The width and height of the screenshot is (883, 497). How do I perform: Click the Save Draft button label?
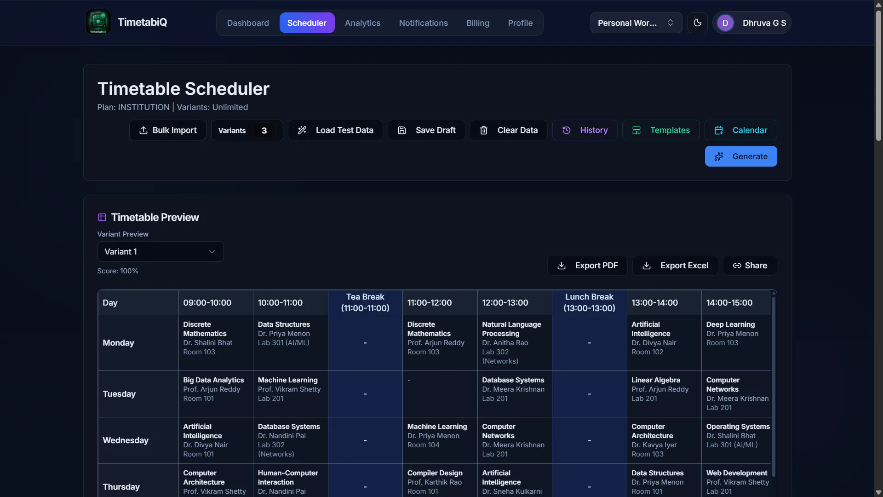pyautogui.click(x=436, y=130)
